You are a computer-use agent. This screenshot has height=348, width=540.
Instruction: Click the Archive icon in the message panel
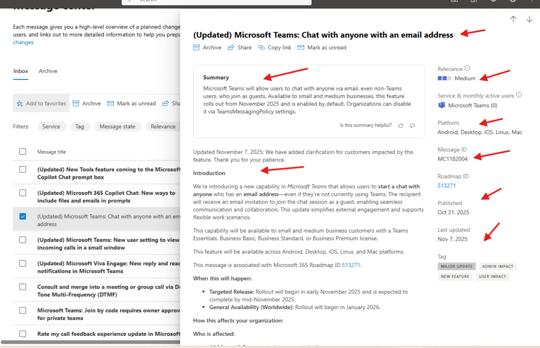click(197, 47)
